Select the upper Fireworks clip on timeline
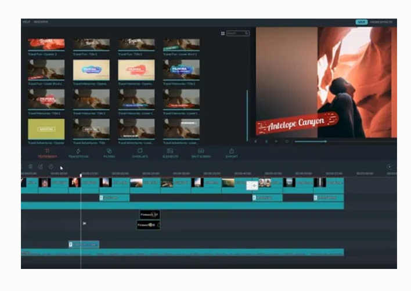The height and width of the screenshot is (291, 411). pyautogui.click(x=150, y=214)
